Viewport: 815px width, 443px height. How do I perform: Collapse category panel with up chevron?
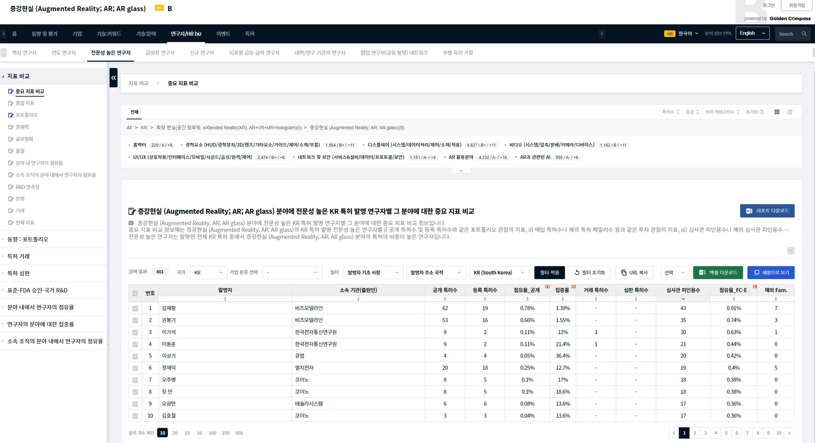pos(461,171)
